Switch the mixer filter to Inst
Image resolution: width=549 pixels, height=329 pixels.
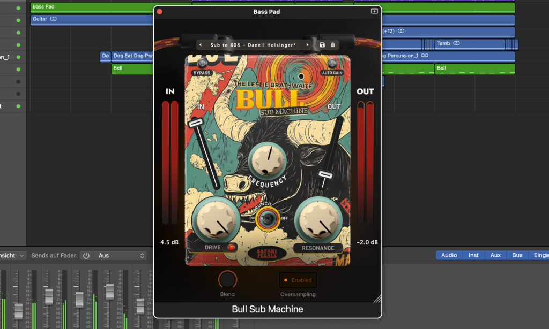[x=473, y=255]
